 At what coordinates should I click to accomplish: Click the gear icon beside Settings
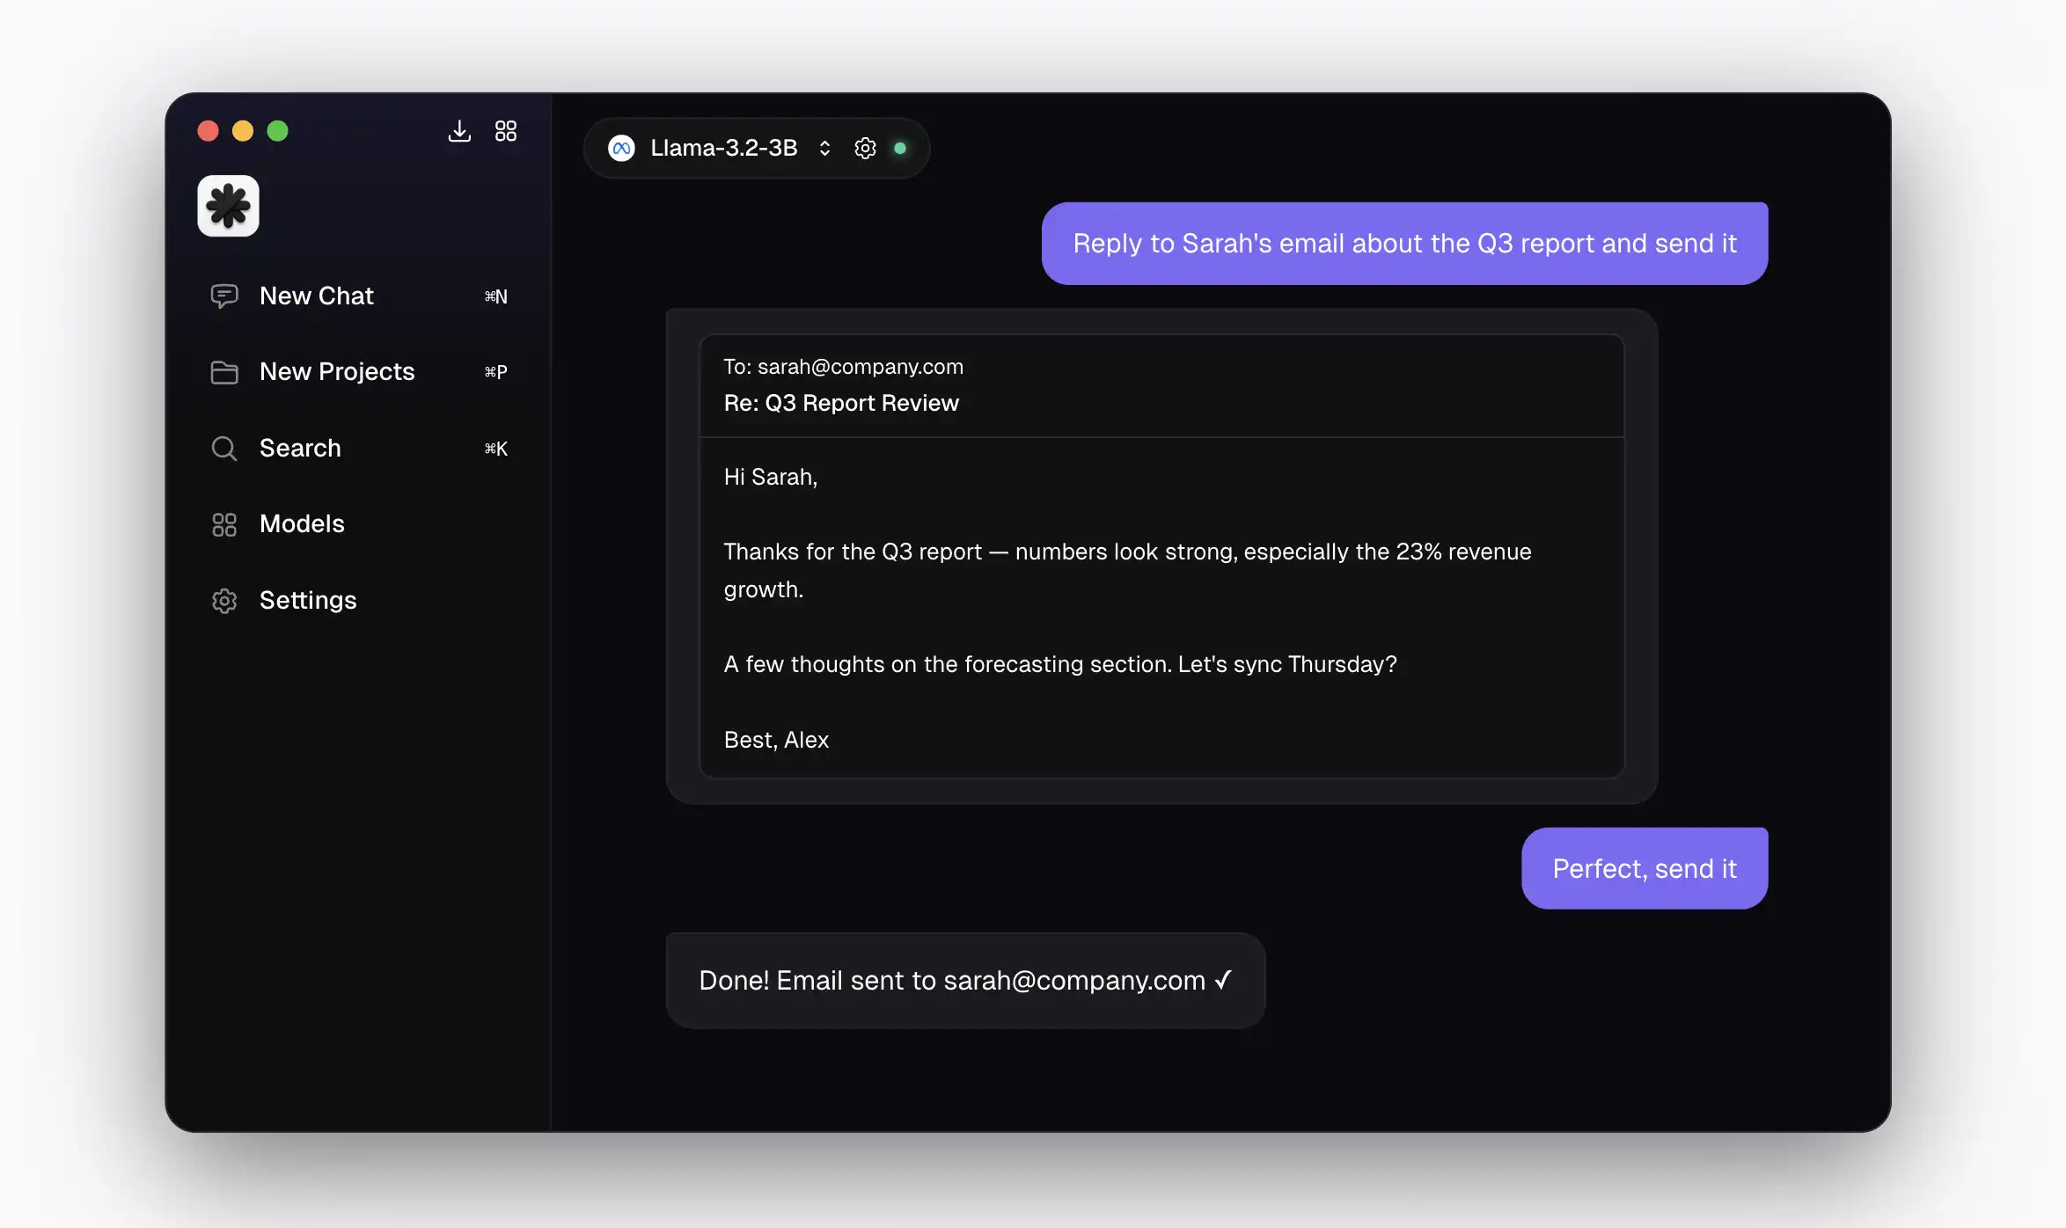coord(224,600)
